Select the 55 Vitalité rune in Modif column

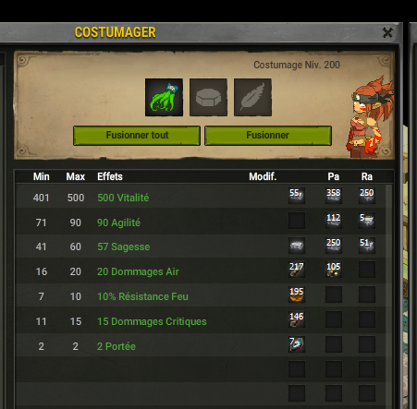(x=297, y=196)
